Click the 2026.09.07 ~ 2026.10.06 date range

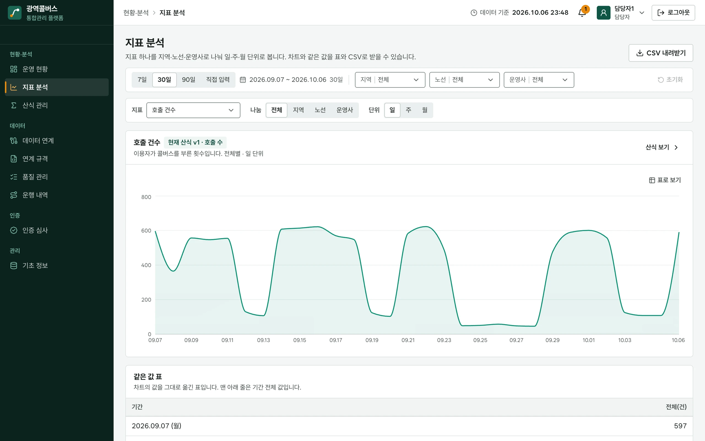(288, 80)
